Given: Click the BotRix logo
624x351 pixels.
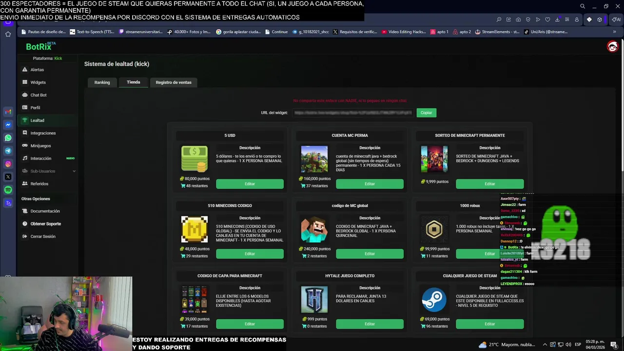Looking at the screenshot, I should [x=40, y=46].
